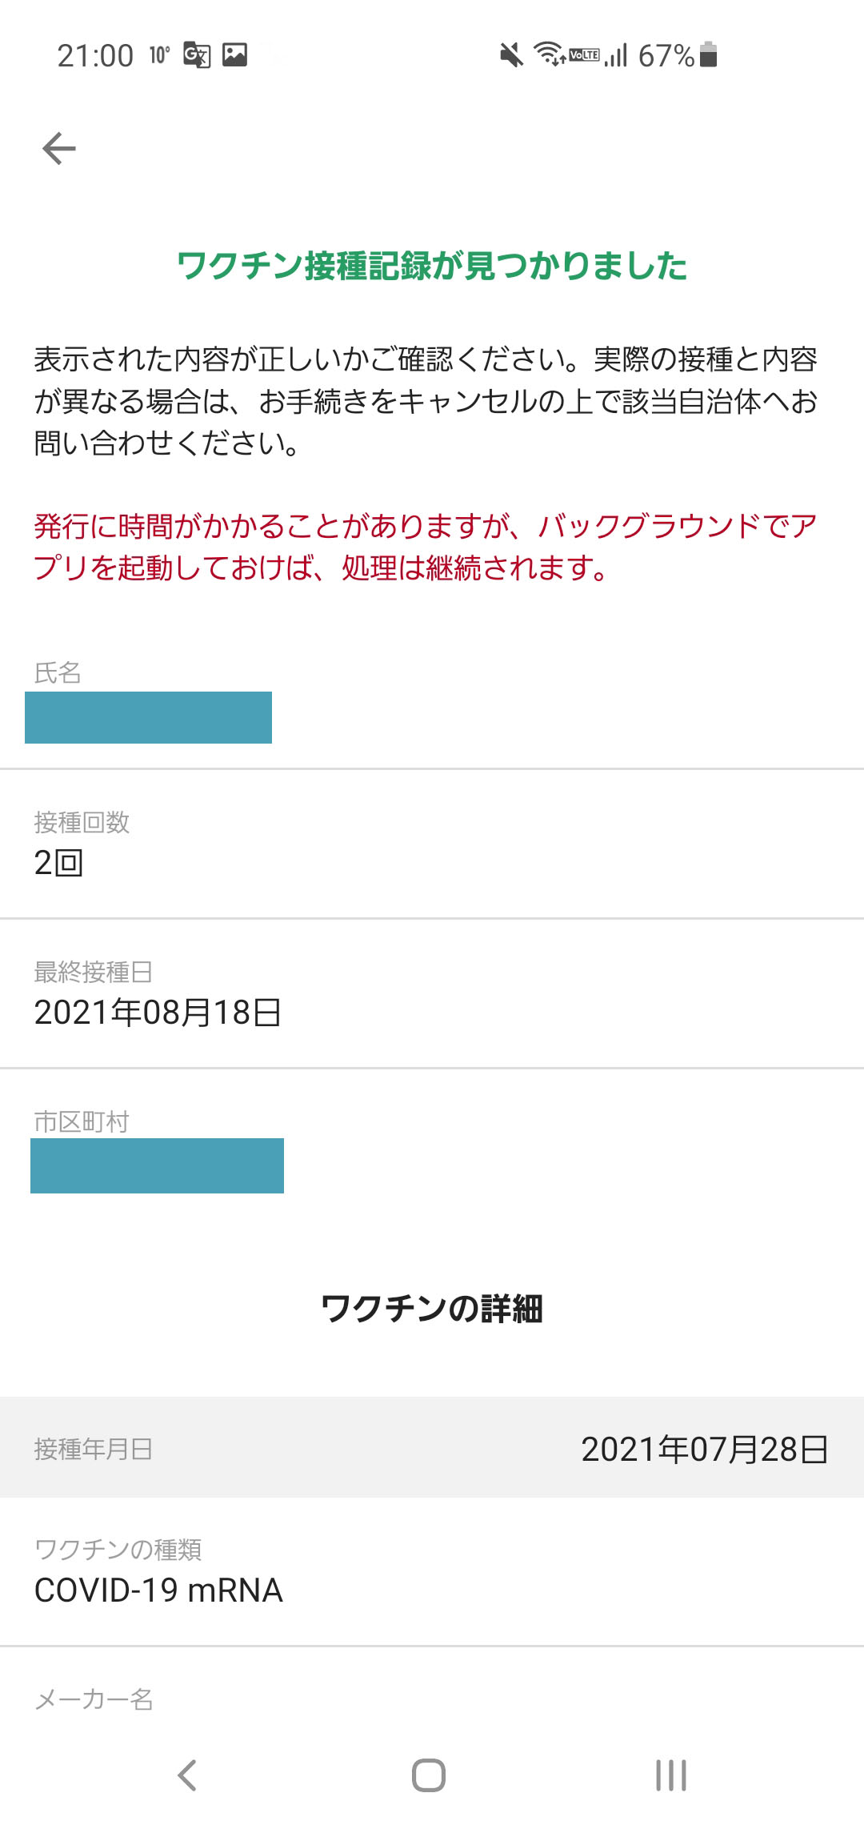Tap the cellular signal strength icon
Image resolution: width=864 pixels, height=1825 pixels.
coord(616,55)
